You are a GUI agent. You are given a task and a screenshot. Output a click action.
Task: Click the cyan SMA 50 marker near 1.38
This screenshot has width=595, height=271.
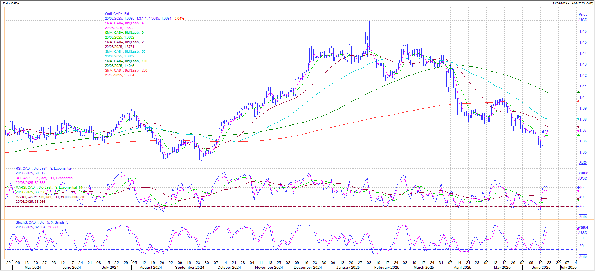tap(578, 119)
